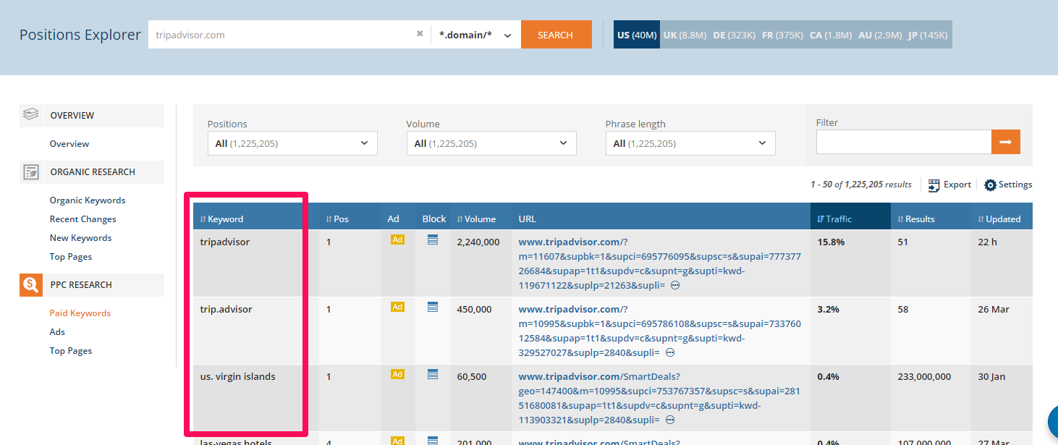Screen dimensions: 1058x445
Task: Click the Ad icon in tripadvisor row
Action: coord(397,240)
